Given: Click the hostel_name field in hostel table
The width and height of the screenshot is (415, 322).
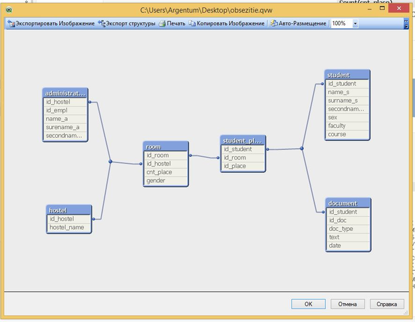Looking at the screenshot, I should coord(69,227).
